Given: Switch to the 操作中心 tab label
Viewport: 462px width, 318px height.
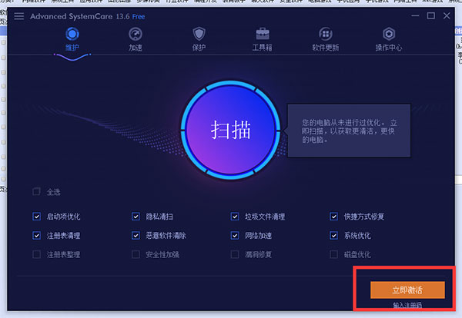Looking at the screenshot, I should coord(389,48).
